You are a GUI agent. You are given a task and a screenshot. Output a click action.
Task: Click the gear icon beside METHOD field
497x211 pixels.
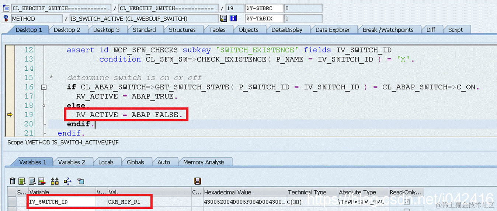tap(6, 18)
